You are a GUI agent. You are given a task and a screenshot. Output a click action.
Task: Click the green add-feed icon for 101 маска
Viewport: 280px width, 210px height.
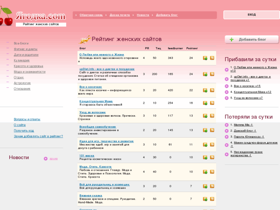point(205,158)
